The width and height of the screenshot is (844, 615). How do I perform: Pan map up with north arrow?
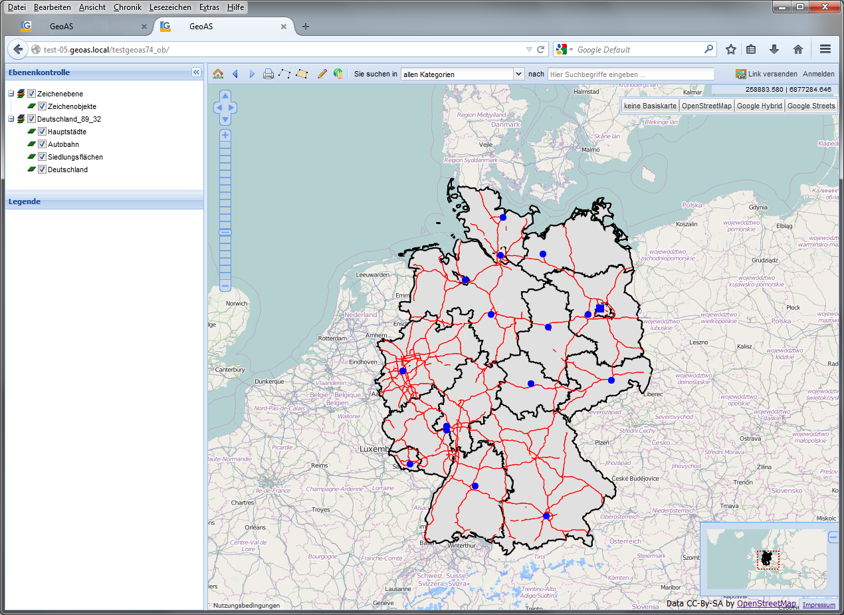(225, 96)
